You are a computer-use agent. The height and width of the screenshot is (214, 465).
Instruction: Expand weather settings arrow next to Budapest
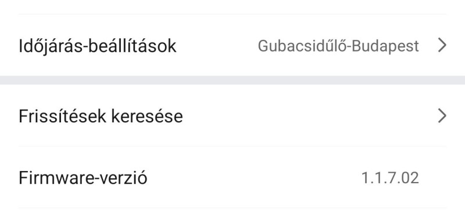442,46
